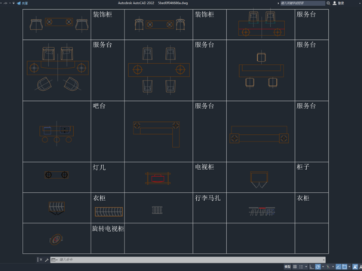Expand the arrow left of search box
Image resolution: width=362 pixels, height=271 pixels.
coord(278,3)
